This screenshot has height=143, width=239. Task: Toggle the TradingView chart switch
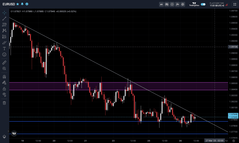203,4
